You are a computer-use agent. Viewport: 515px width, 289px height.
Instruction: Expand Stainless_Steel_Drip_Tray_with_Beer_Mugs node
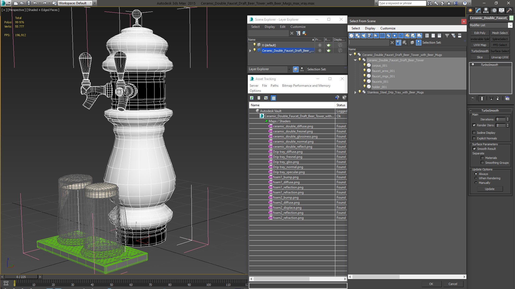[x=355, y=92]
